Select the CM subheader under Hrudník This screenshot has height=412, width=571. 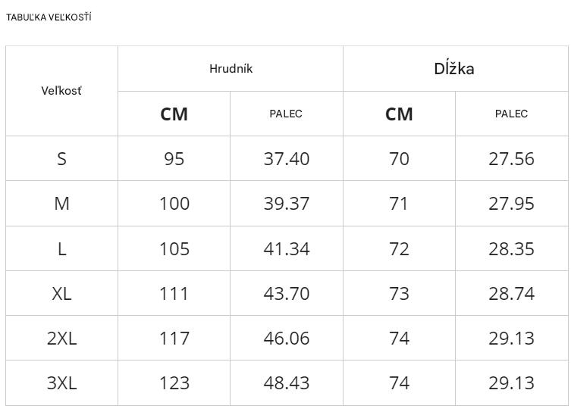click(174, 114)
